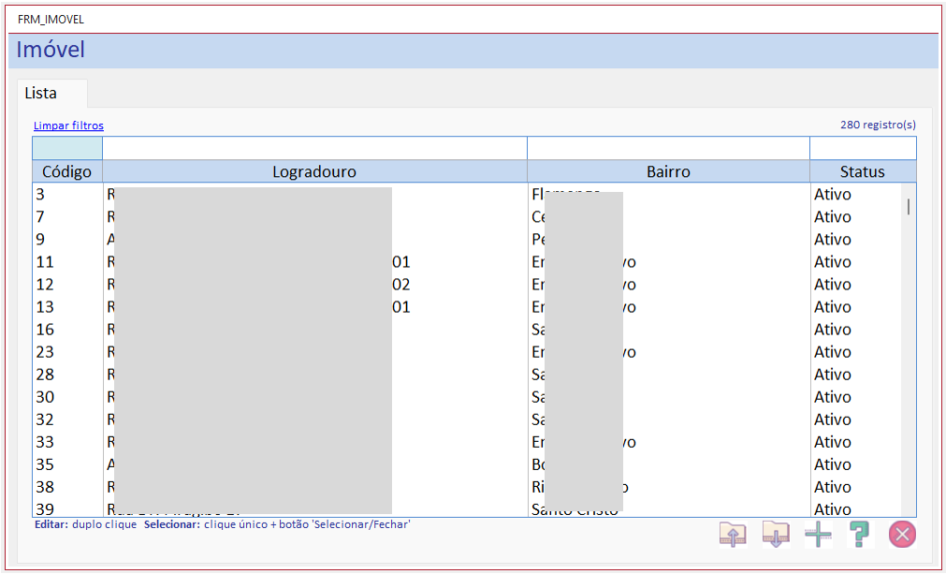Select the row with code 32
The height and width of the screenshot is (574, 946).
click(467, 419)
